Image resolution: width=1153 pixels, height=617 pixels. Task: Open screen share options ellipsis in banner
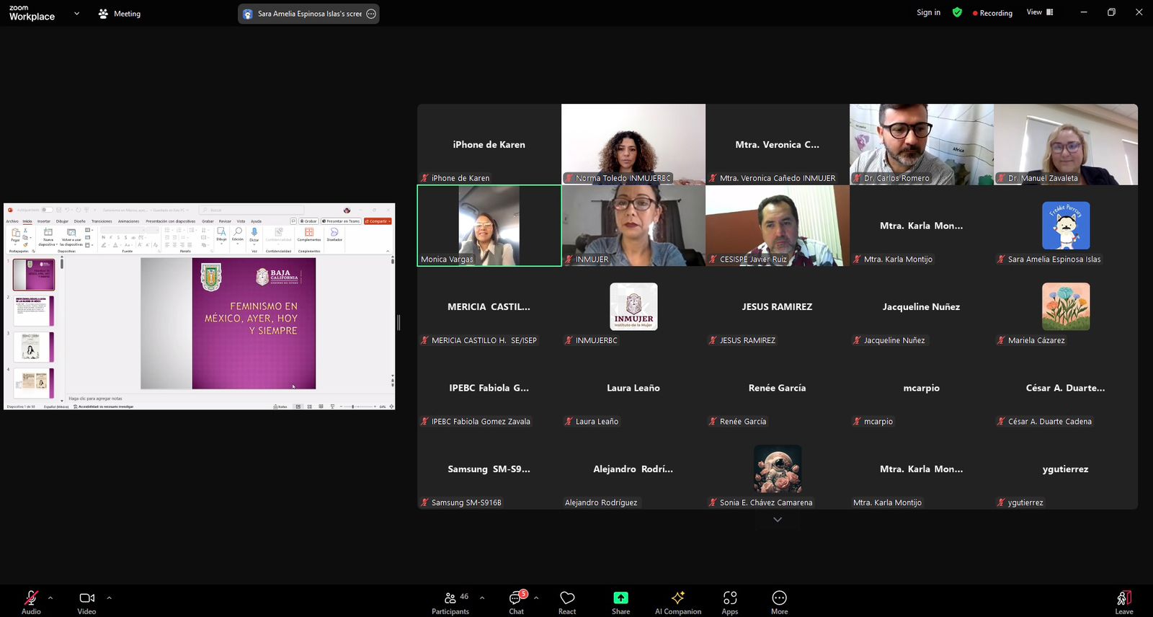[x=371, y=14]
